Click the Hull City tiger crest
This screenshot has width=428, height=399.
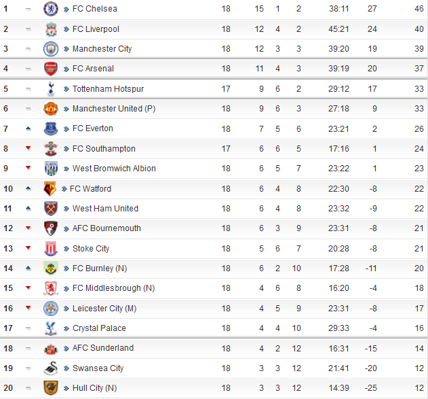pyautogui.click(x=51, y=388)
